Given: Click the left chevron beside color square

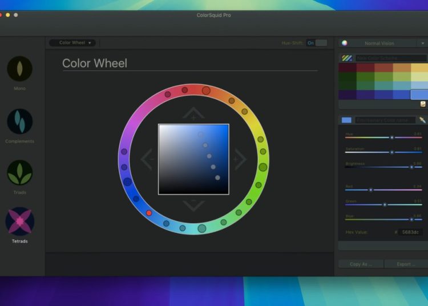Looking at the screenshot, I should pyautogui.click(x=147, y=159).
